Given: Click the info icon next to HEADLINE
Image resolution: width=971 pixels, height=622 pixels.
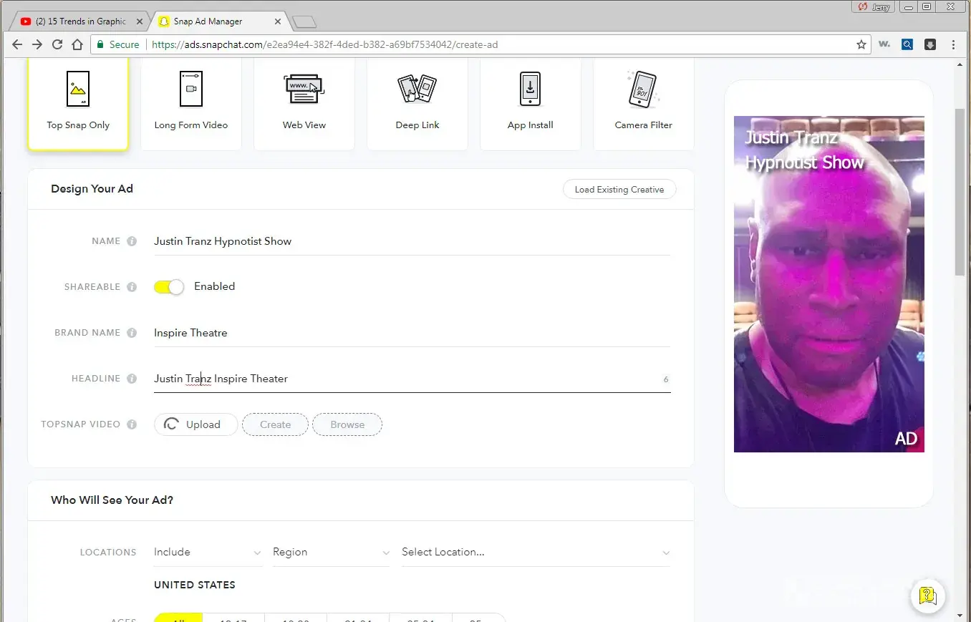Looking at the screenshot, I should click(132, 379).
